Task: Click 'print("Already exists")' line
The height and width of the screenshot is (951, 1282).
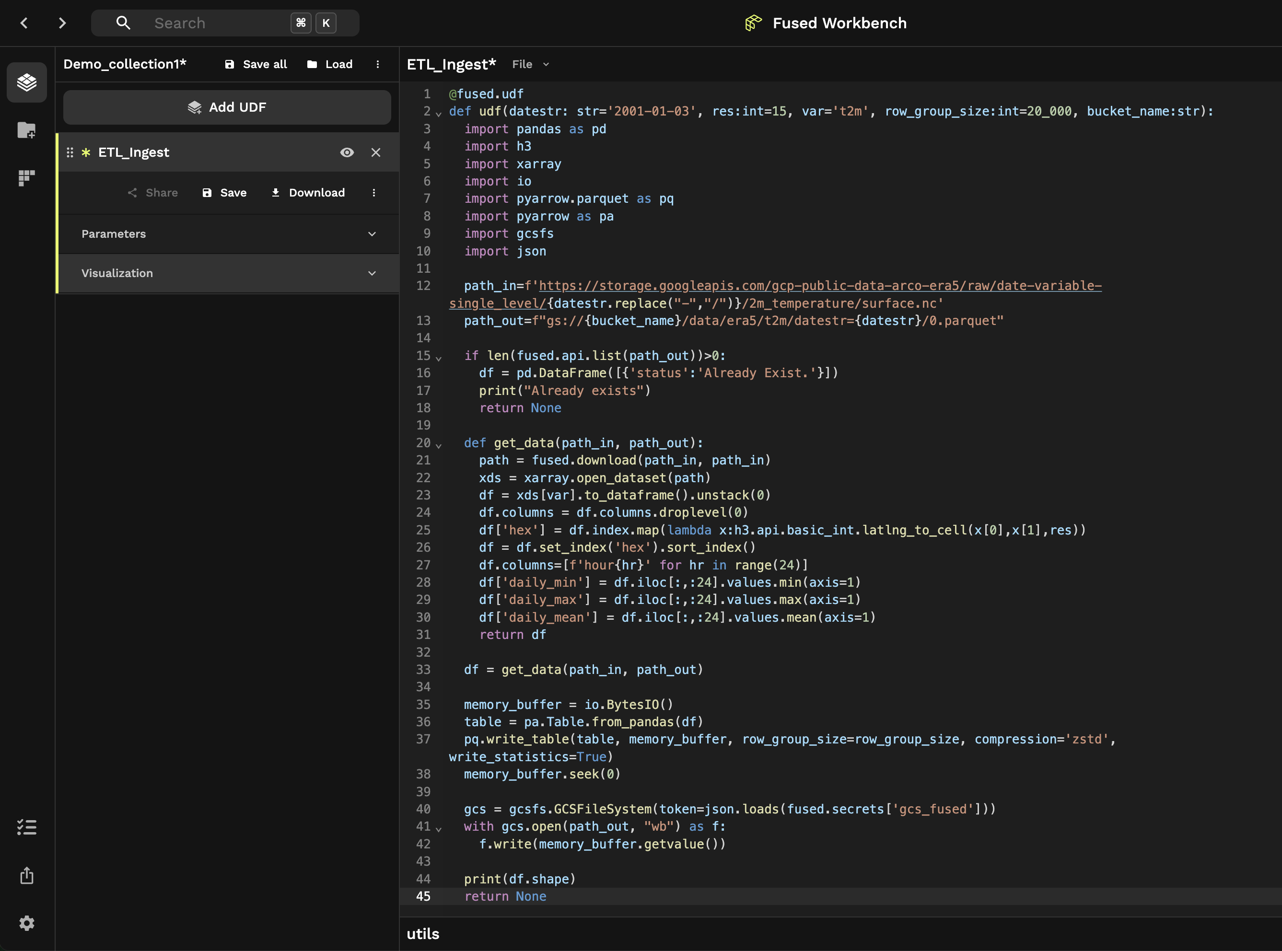Action: (565, 390)
